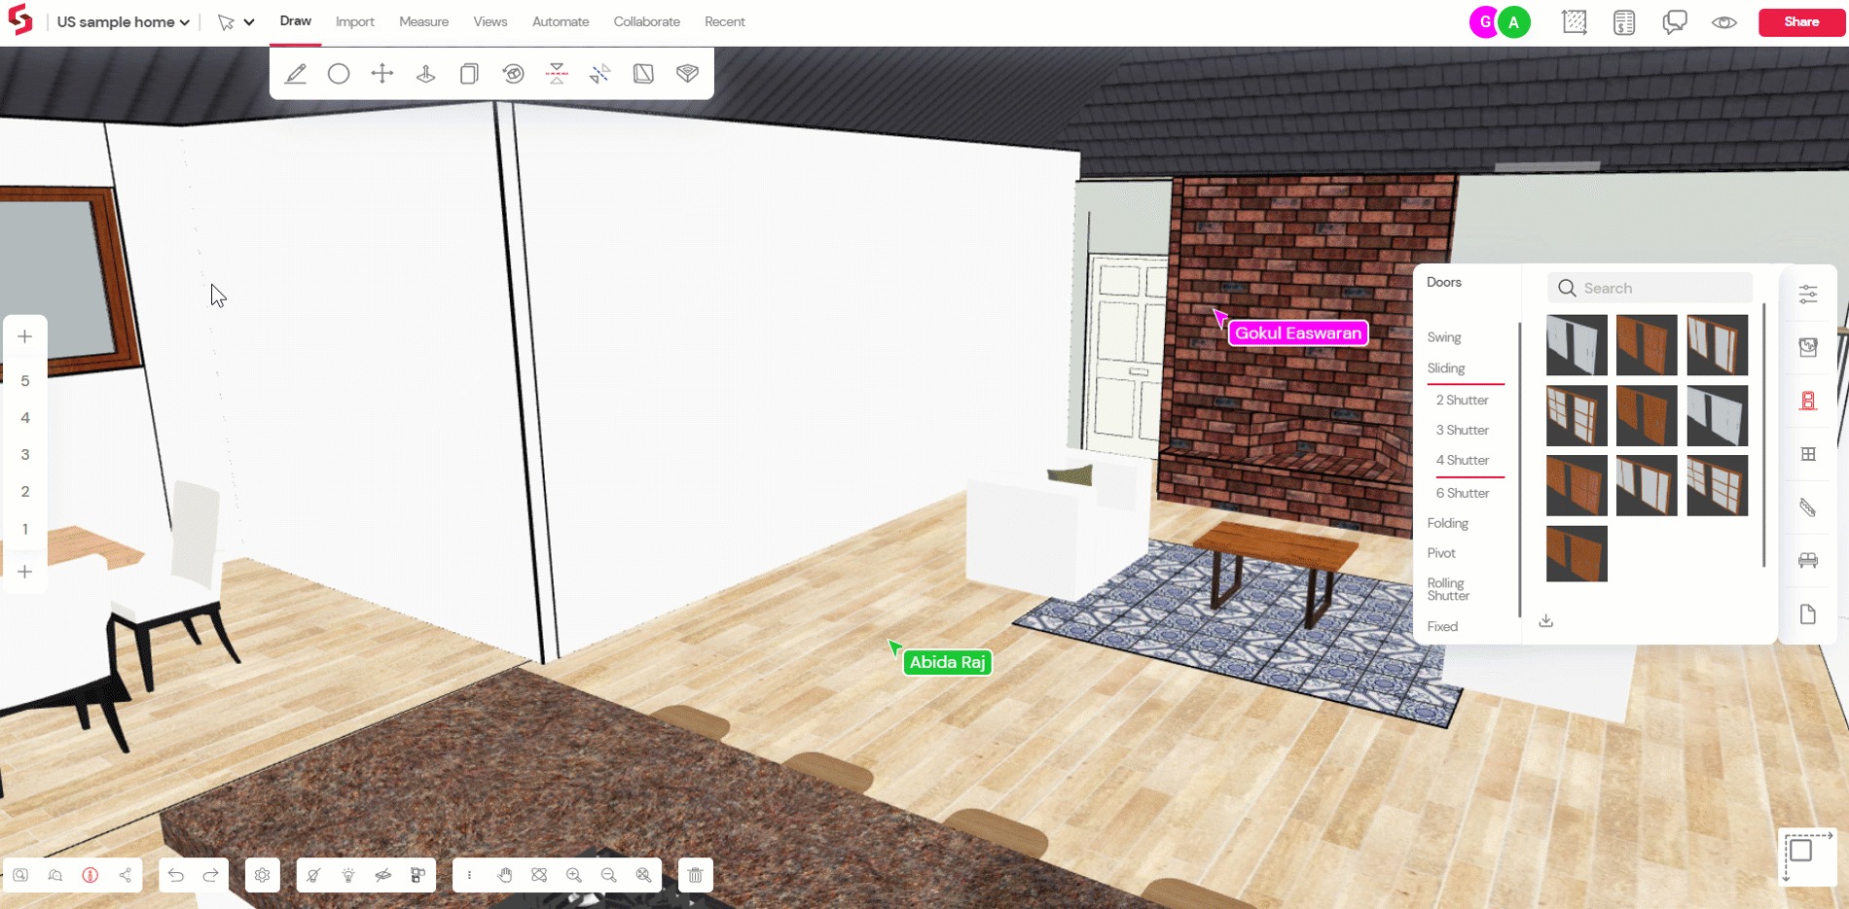Select the copy tool in the draw toolbar
The width and height of the screenshot is (1849, 909).
pos(469,73)
